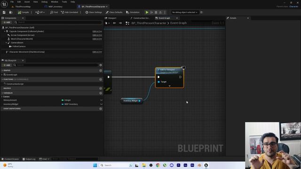
Task: Click the green Play button
Action: (x=147, y=12)
